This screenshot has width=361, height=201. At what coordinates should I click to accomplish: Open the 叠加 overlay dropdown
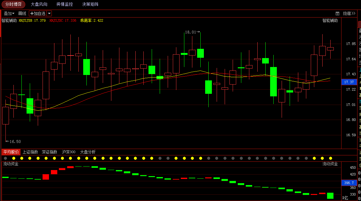tap(9, 13)
